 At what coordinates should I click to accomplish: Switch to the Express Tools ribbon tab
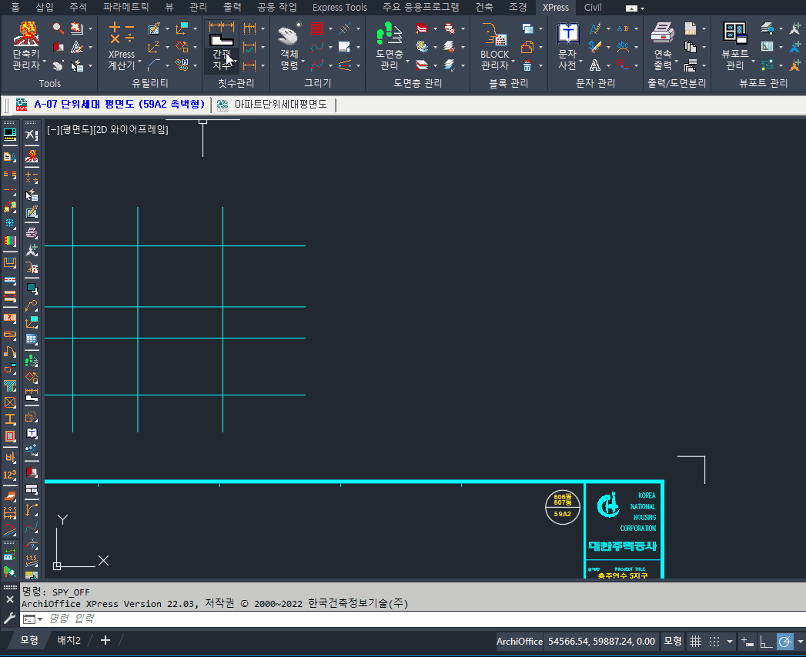[x=339, y=8]
